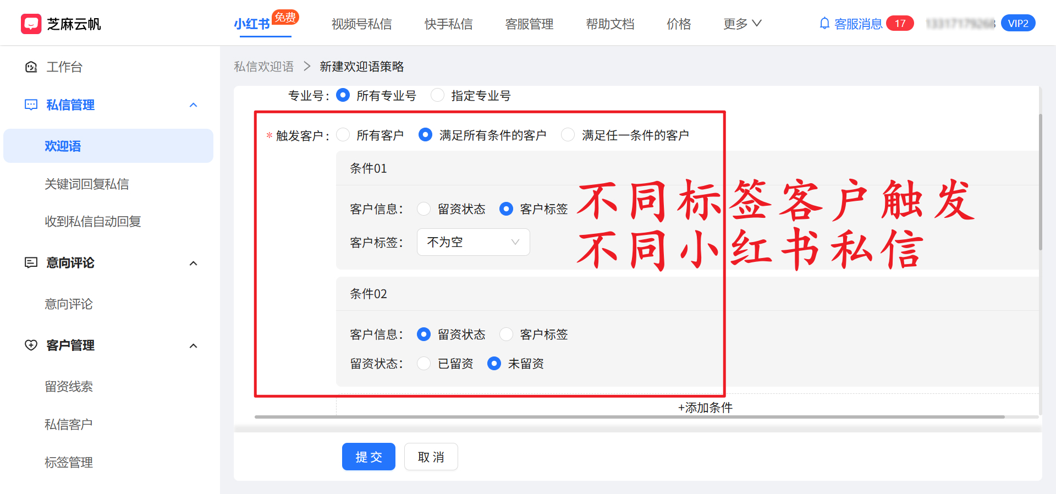Open 客服管理 menu item

tap(529, 24)
